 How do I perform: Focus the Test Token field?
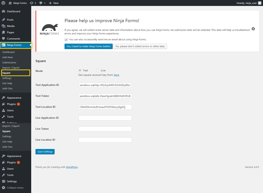105,96
